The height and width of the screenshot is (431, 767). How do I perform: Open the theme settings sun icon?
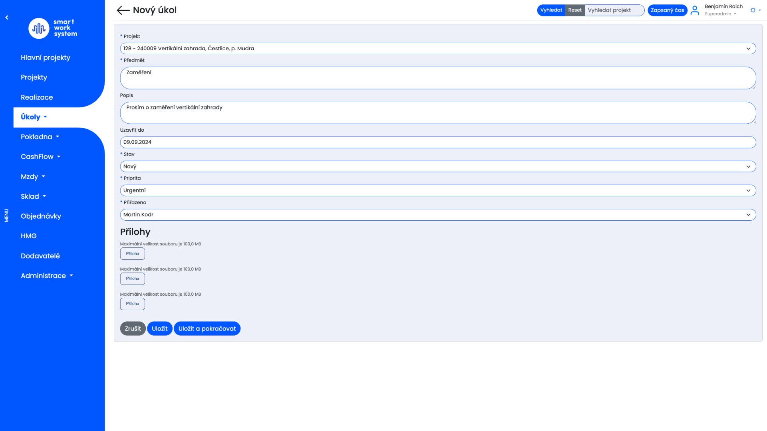point(753,10)
